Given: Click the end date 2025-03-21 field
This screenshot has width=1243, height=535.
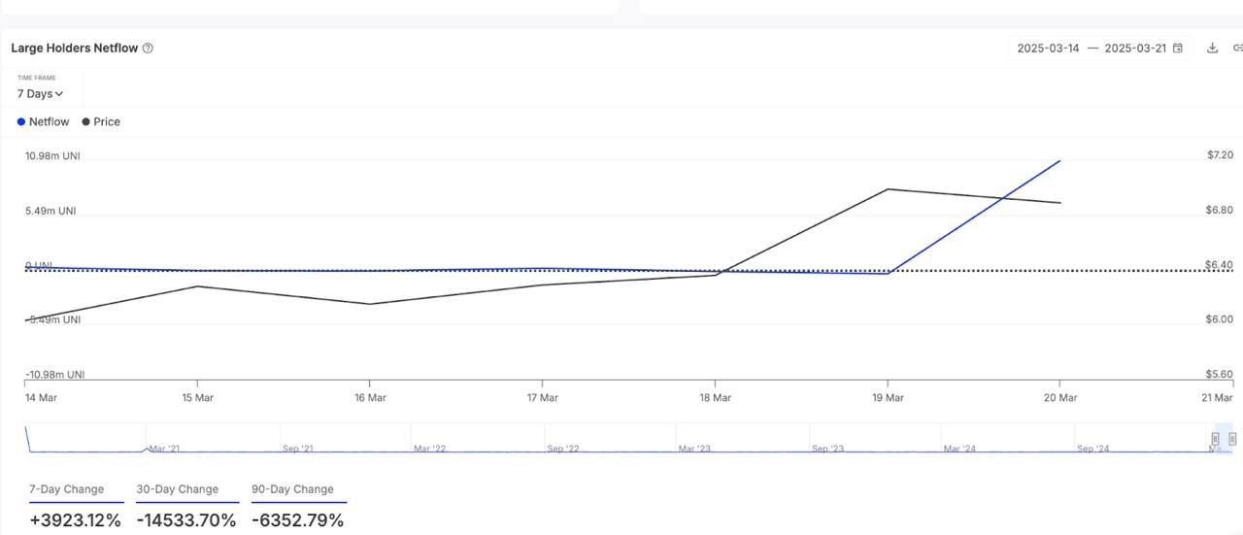Looking at the screenshot, I should tap(1135, 49).
